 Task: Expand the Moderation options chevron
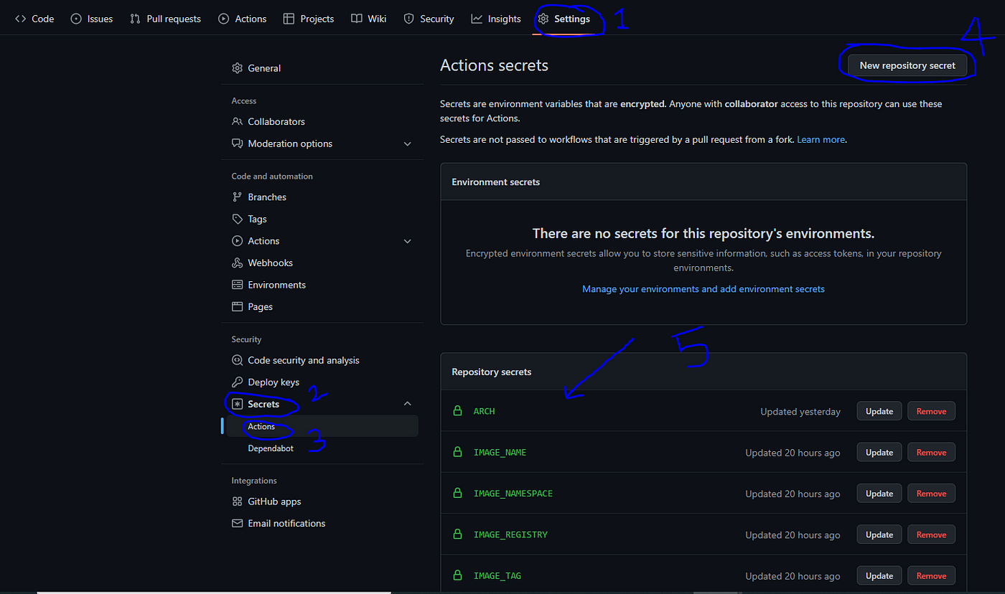[x=408, y=143]
